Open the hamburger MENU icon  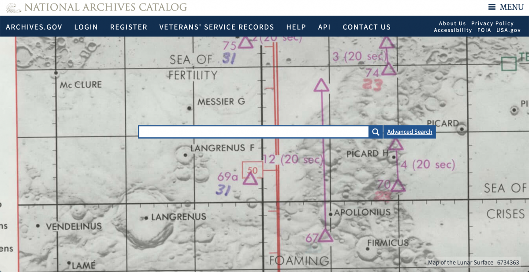[492, 7]
